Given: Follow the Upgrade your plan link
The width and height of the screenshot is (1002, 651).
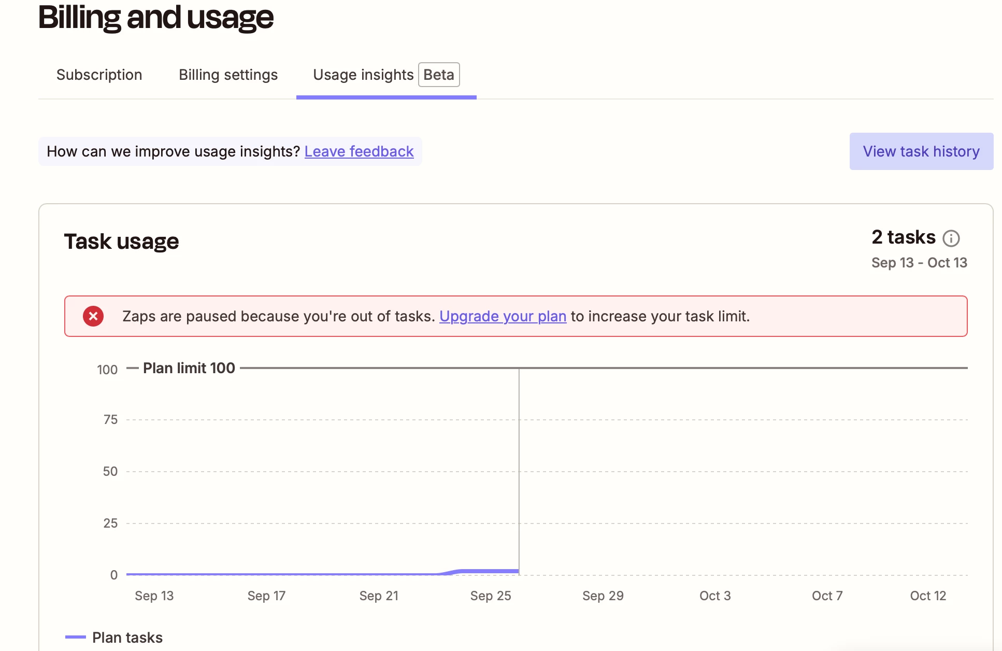Looking at the screenshot, I should pos(503,316).
